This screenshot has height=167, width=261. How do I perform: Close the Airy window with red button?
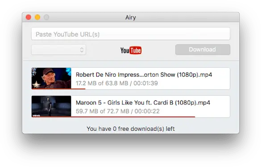(x=29, y=17)
